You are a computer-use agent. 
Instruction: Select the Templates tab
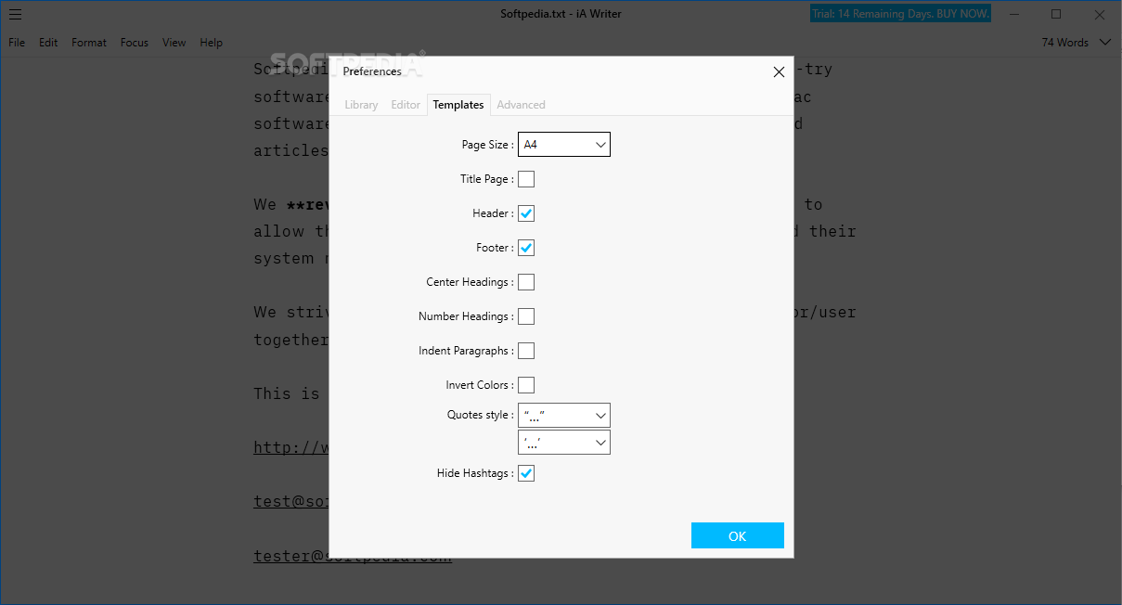click(x=458, y=105)
